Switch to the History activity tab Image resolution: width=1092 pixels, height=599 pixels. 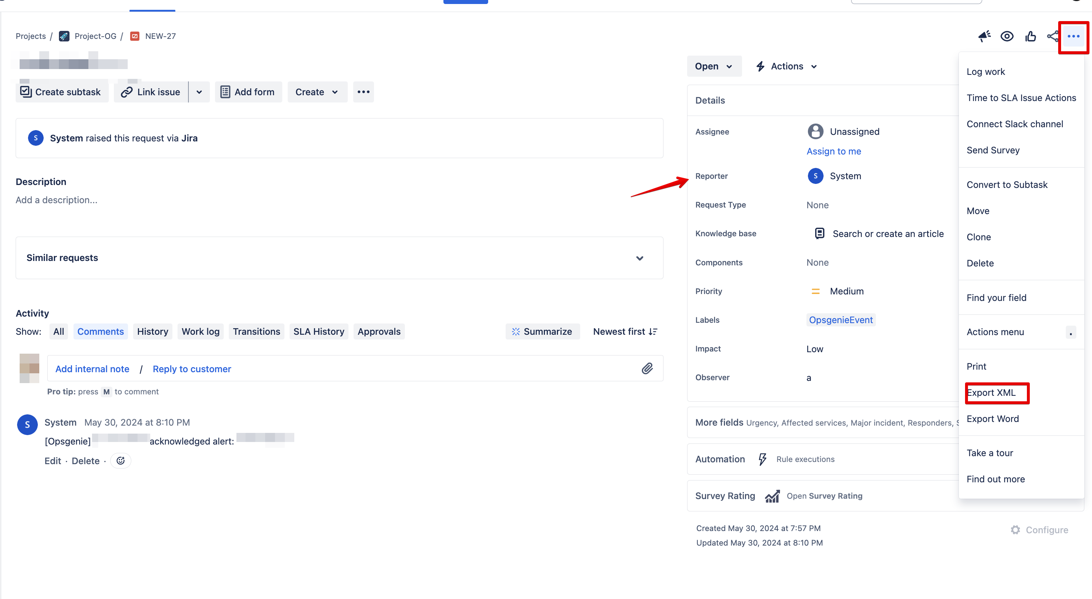[x=153, y=332]
